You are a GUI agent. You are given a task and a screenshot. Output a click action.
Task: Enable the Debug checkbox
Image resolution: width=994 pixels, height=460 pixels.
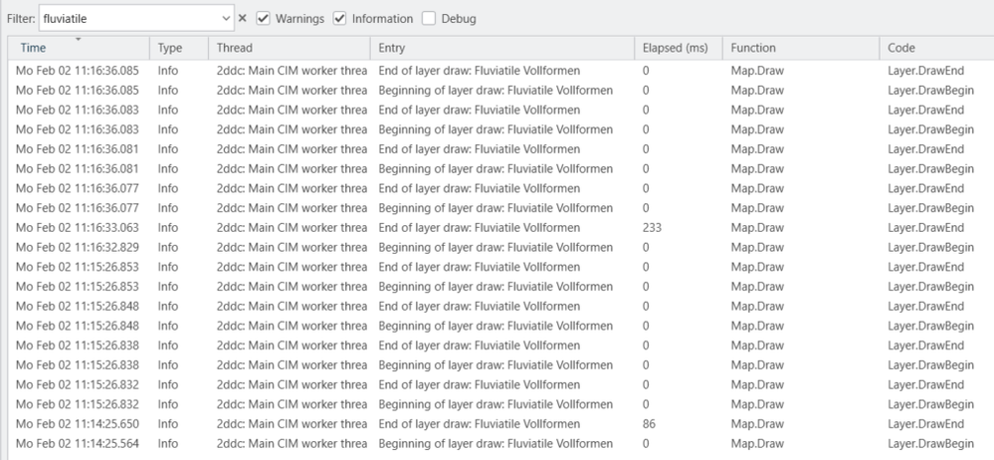pos(429,18)
